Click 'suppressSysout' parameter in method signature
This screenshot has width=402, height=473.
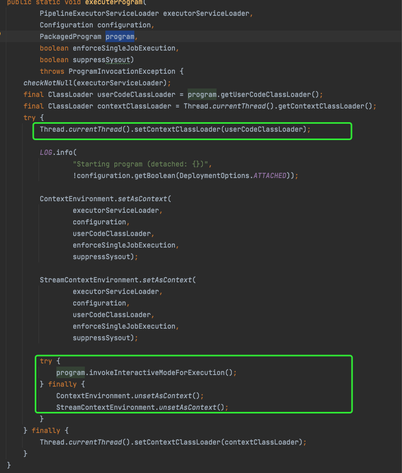click(x=101, y=60)
